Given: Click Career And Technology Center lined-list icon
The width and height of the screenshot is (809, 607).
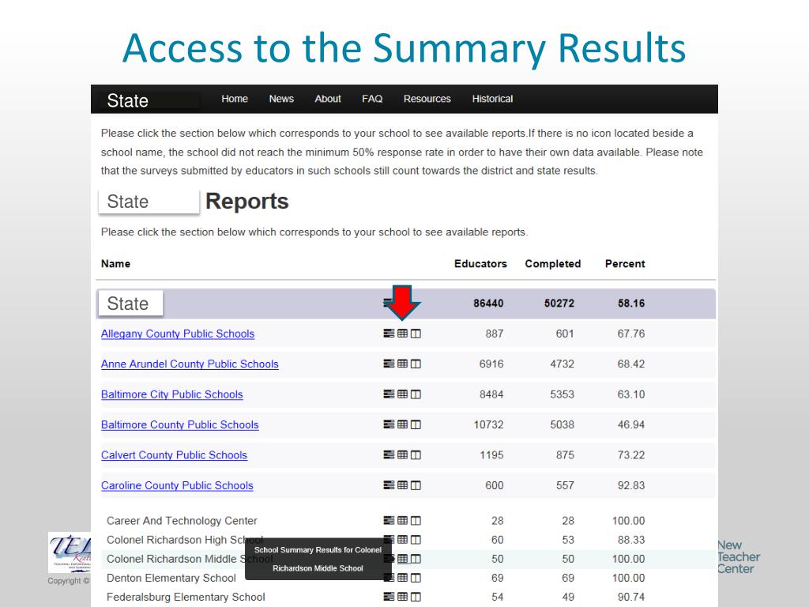Looking at the screenshot, I should coord(389,521).
